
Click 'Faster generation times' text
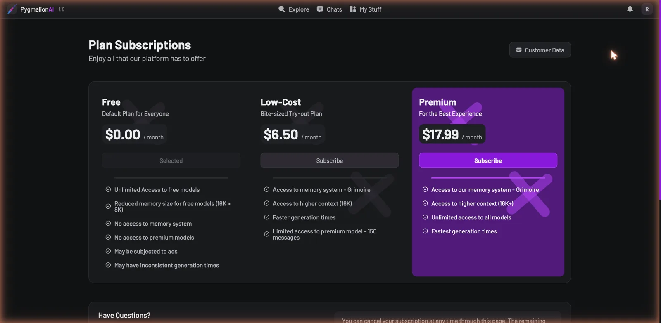coord(304,217)
